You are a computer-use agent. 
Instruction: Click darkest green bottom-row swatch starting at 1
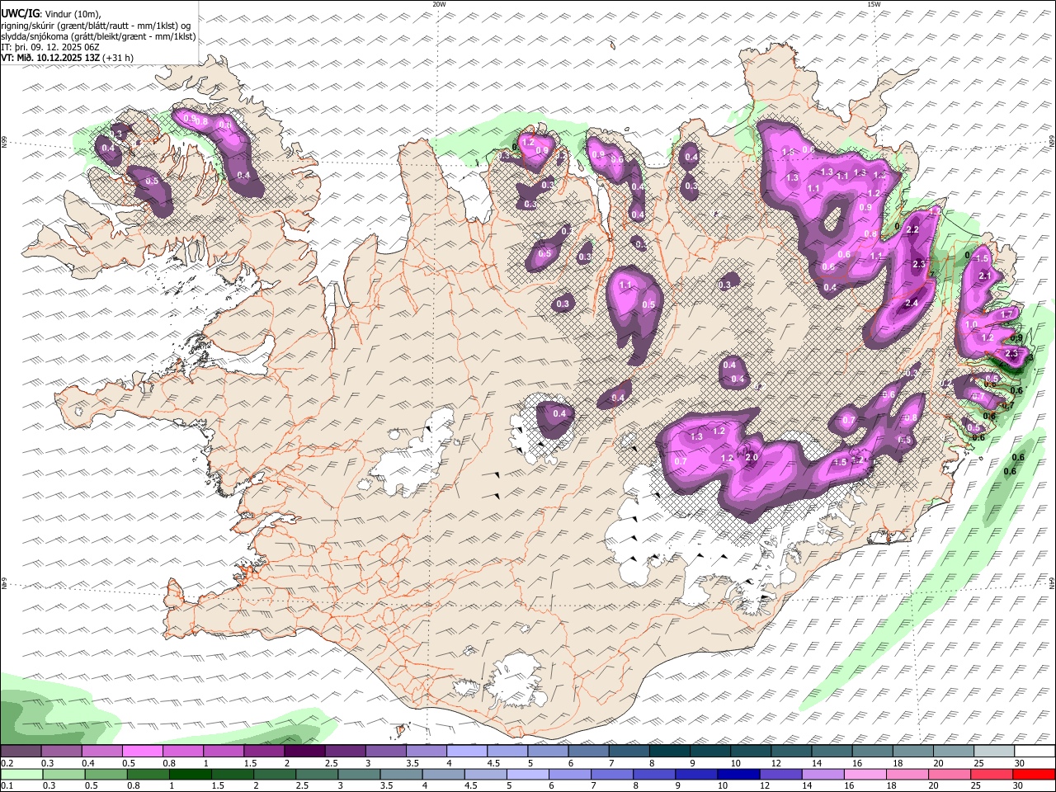(x=191, y=775)
